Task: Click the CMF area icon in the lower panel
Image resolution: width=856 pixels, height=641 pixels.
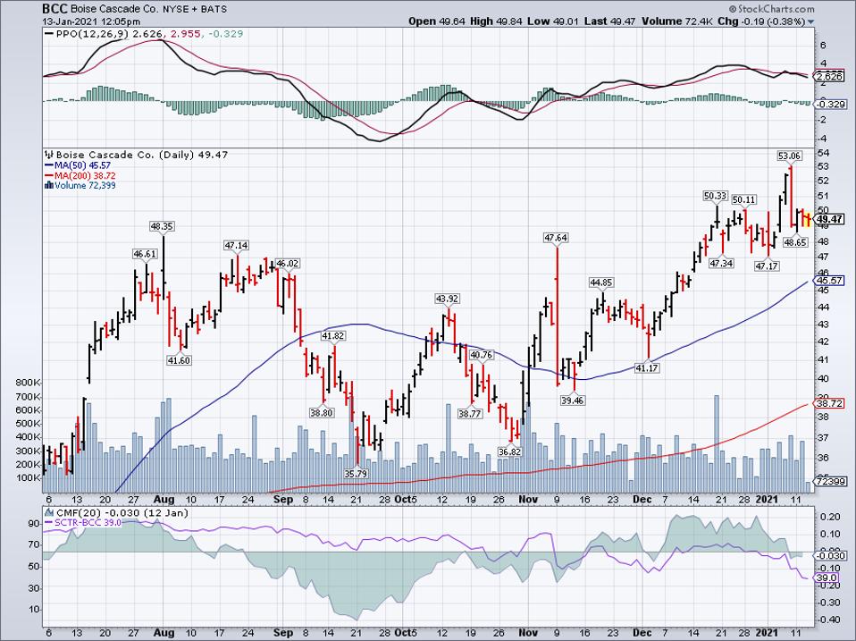Action: click(x=49, y=512)
